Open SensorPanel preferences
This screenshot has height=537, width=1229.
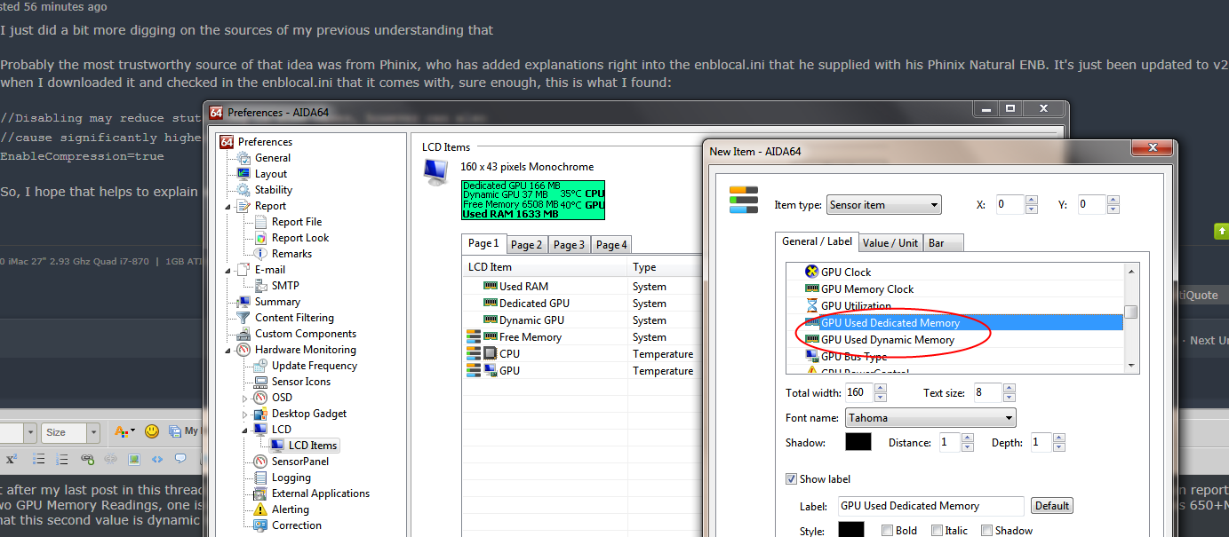tap(300, 462)
